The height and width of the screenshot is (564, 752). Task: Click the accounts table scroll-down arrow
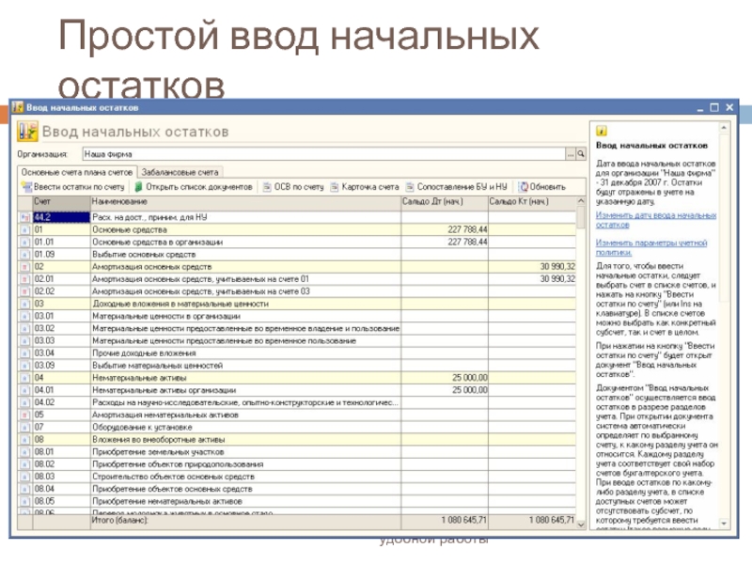[x=581, y=525]
